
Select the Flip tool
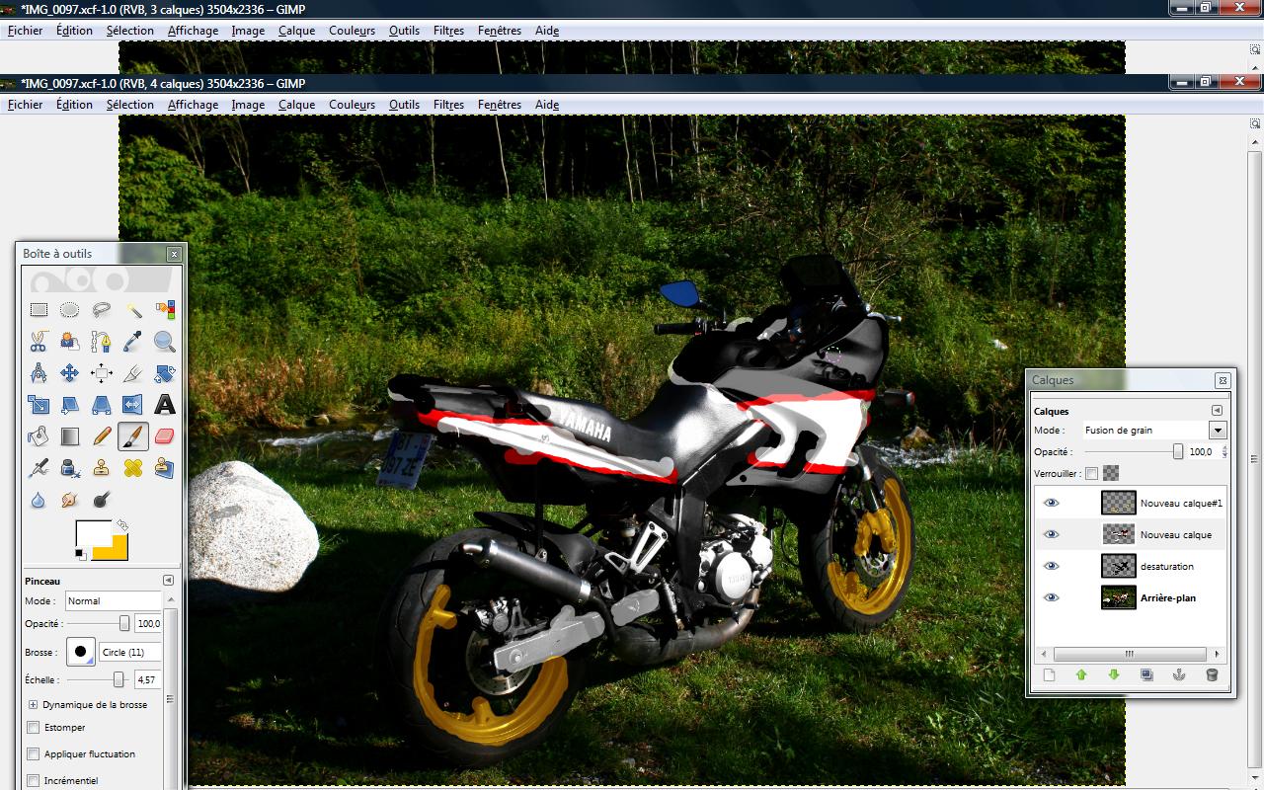[x=133, y=405]
